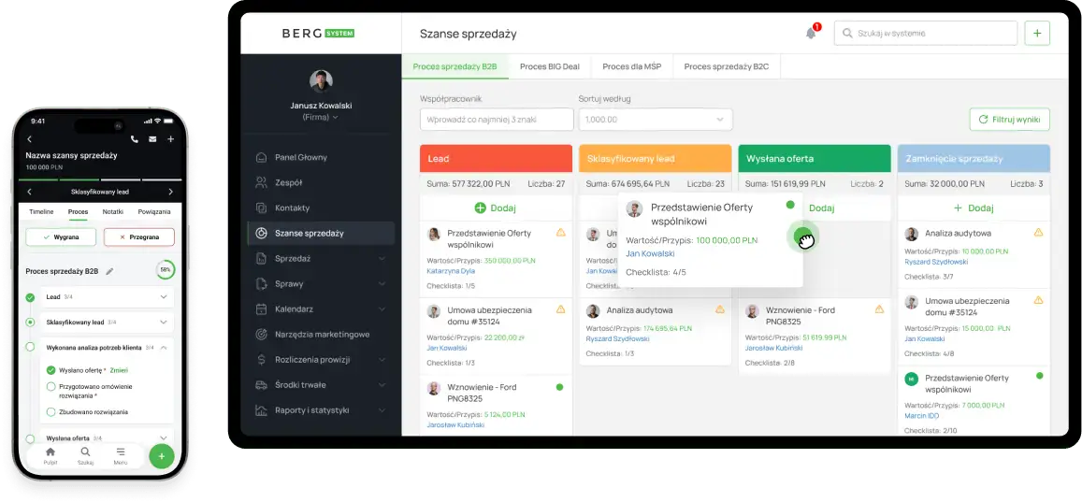Click the 58% progress ring on the phone
This screenshot has width=1082, height=502.
click(x=166, y=269)
